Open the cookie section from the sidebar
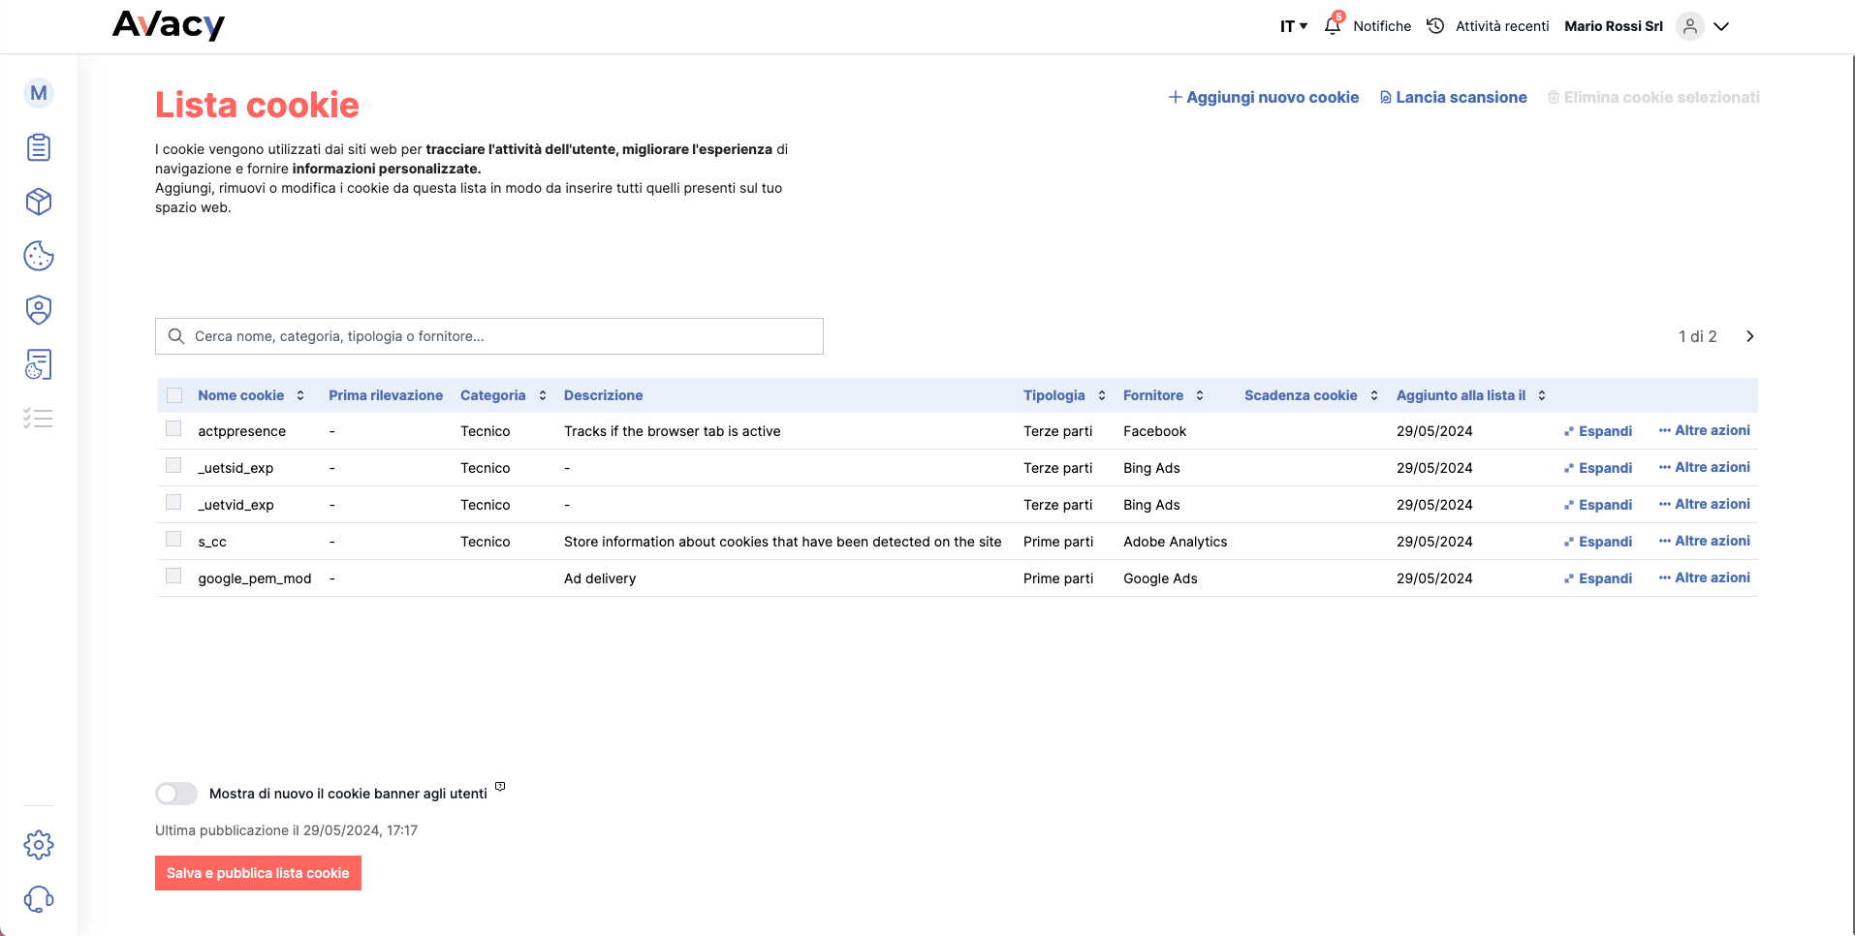The image size is (1855, 936). tap(38, 256)
